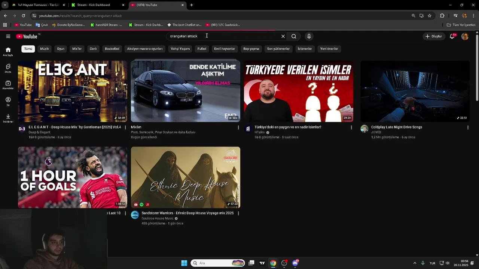479x269 pixels.
Task: Open HTalks channel name link
Action: 260,132
